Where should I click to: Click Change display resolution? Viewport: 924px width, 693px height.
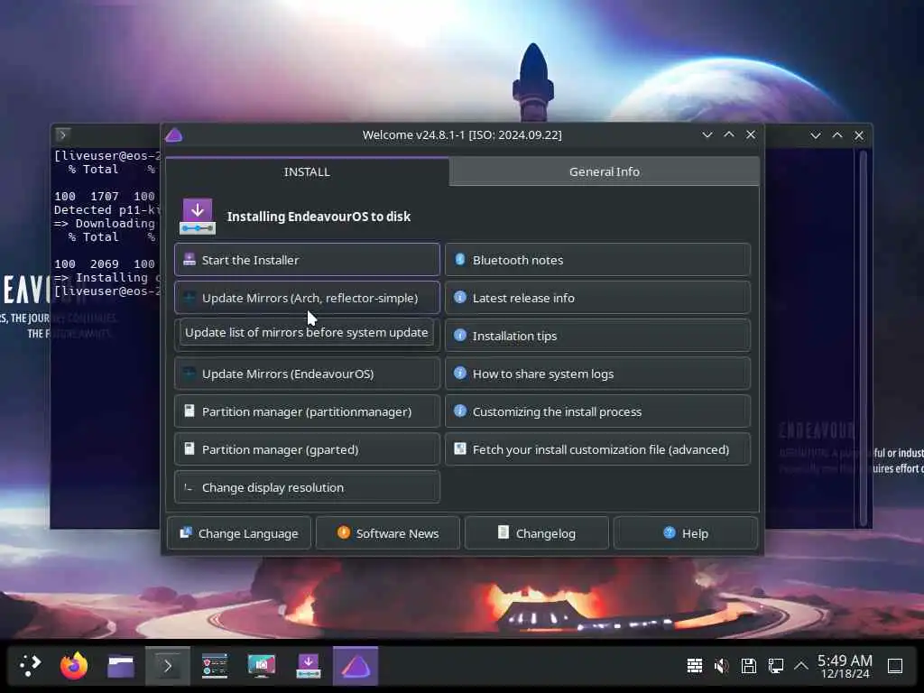(x=307, y=487)
